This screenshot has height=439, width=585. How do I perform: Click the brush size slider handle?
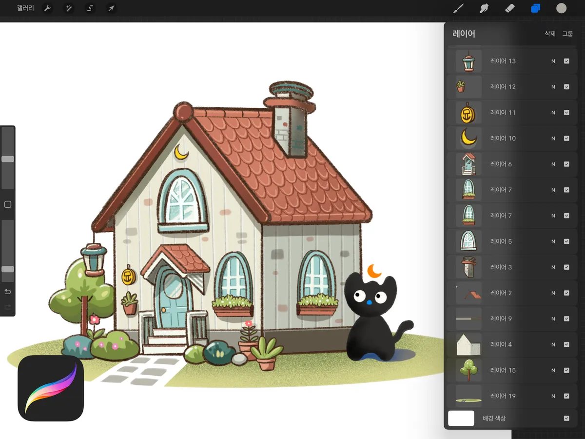pyautogui.click(x=8, y=159)
